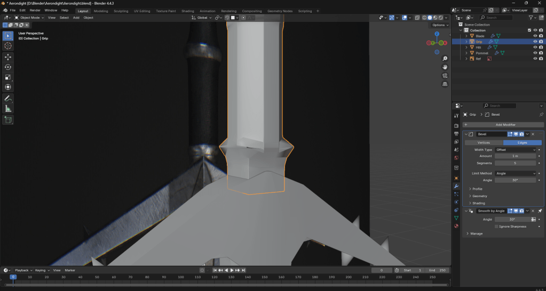The height and width of the screenshot is (291, 546).
Task: Expand the Profile section of Bevel
Action: click(477, 189)
